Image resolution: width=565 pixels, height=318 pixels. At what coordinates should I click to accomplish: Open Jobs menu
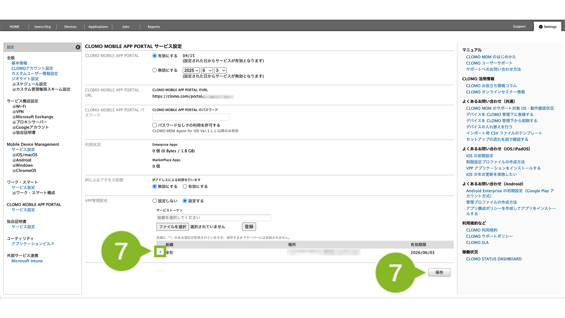tap(126, 27)
